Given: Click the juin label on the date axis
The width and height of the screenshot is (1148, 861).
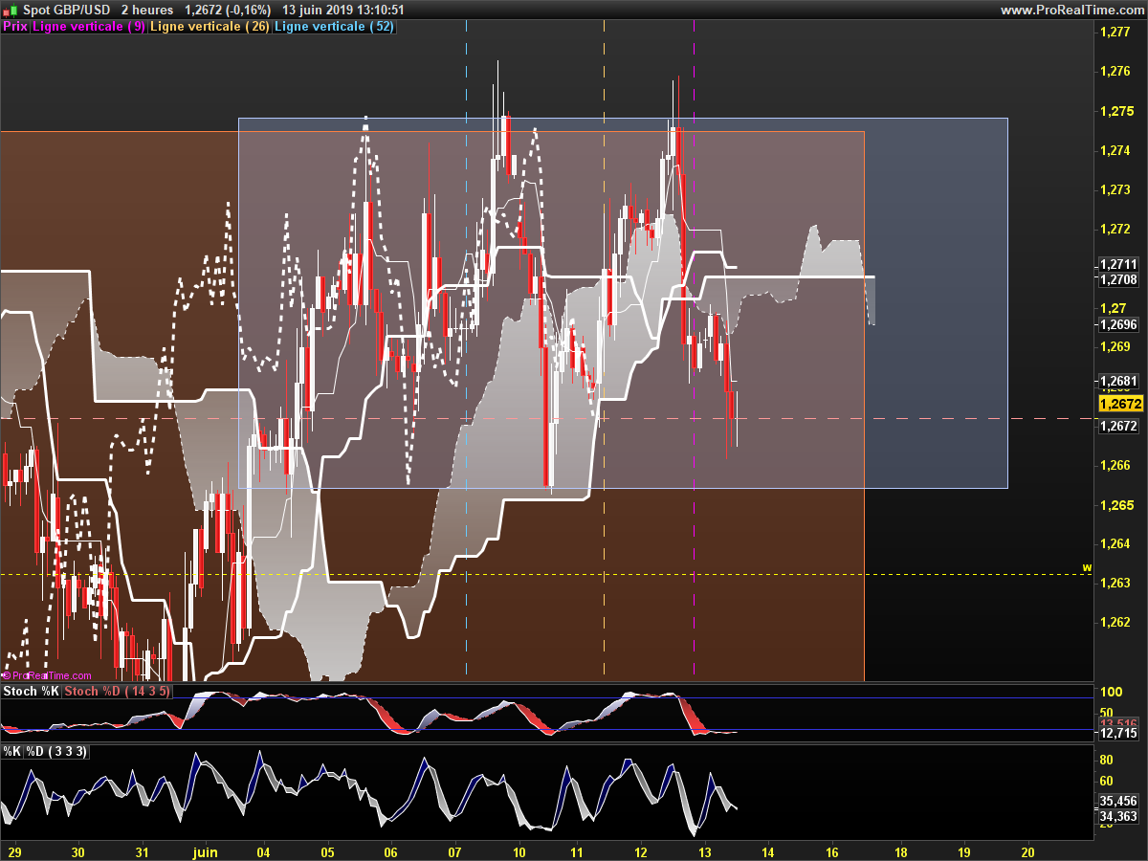Looking at the screenshot, I should pyautogui.click(x=206, y=850).
